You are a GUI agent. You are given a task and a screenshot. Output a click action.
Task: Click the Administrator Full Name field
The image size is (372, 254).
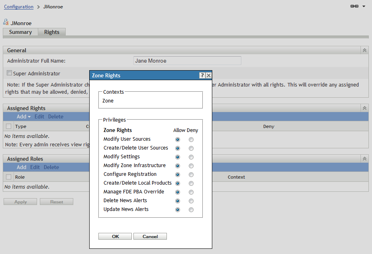[187, 61]
